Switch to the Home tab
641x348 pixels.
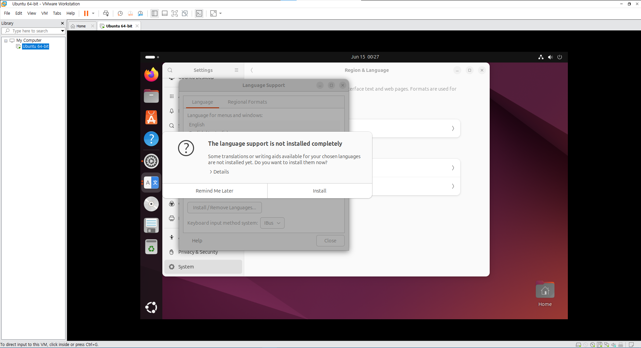pos(81,26)
